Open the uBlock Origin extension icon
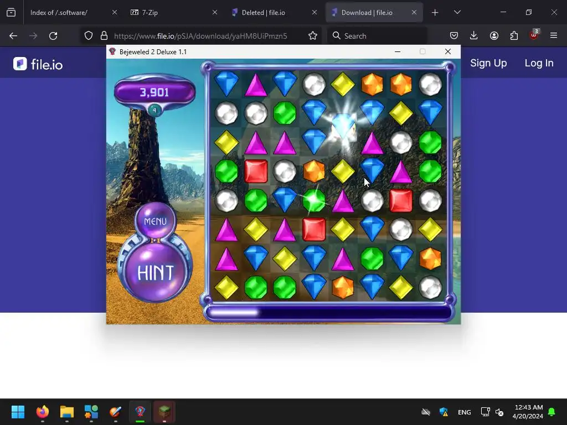Viewport: 567px width, 425px height. click(534, 35)
